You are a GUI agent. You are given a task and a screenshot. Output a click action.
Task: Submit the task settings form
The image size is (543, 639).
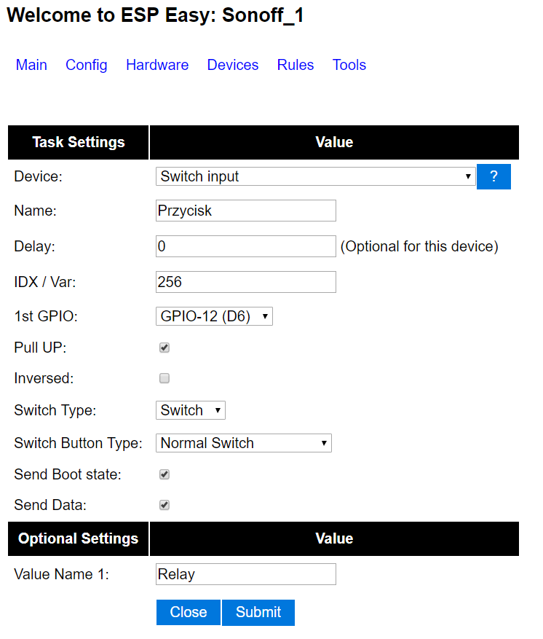click(258, 612)
